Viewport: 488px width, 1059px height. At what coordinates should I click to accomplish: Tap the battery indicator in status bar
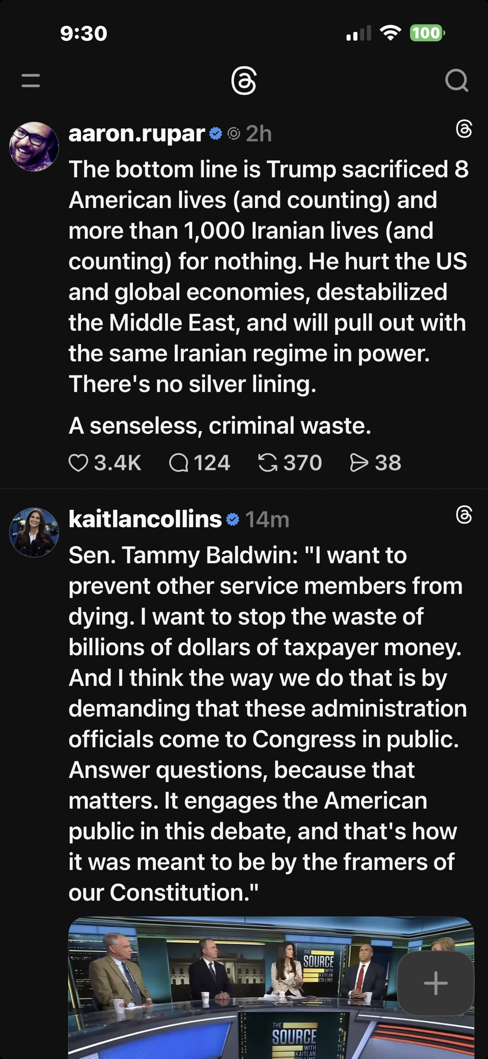point(427,33)
